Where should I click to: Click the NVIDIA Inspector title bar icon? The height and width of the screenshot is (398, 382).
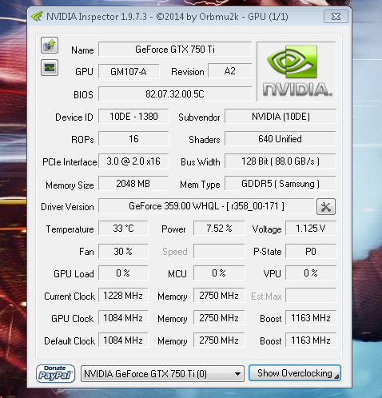pos(37,17)
